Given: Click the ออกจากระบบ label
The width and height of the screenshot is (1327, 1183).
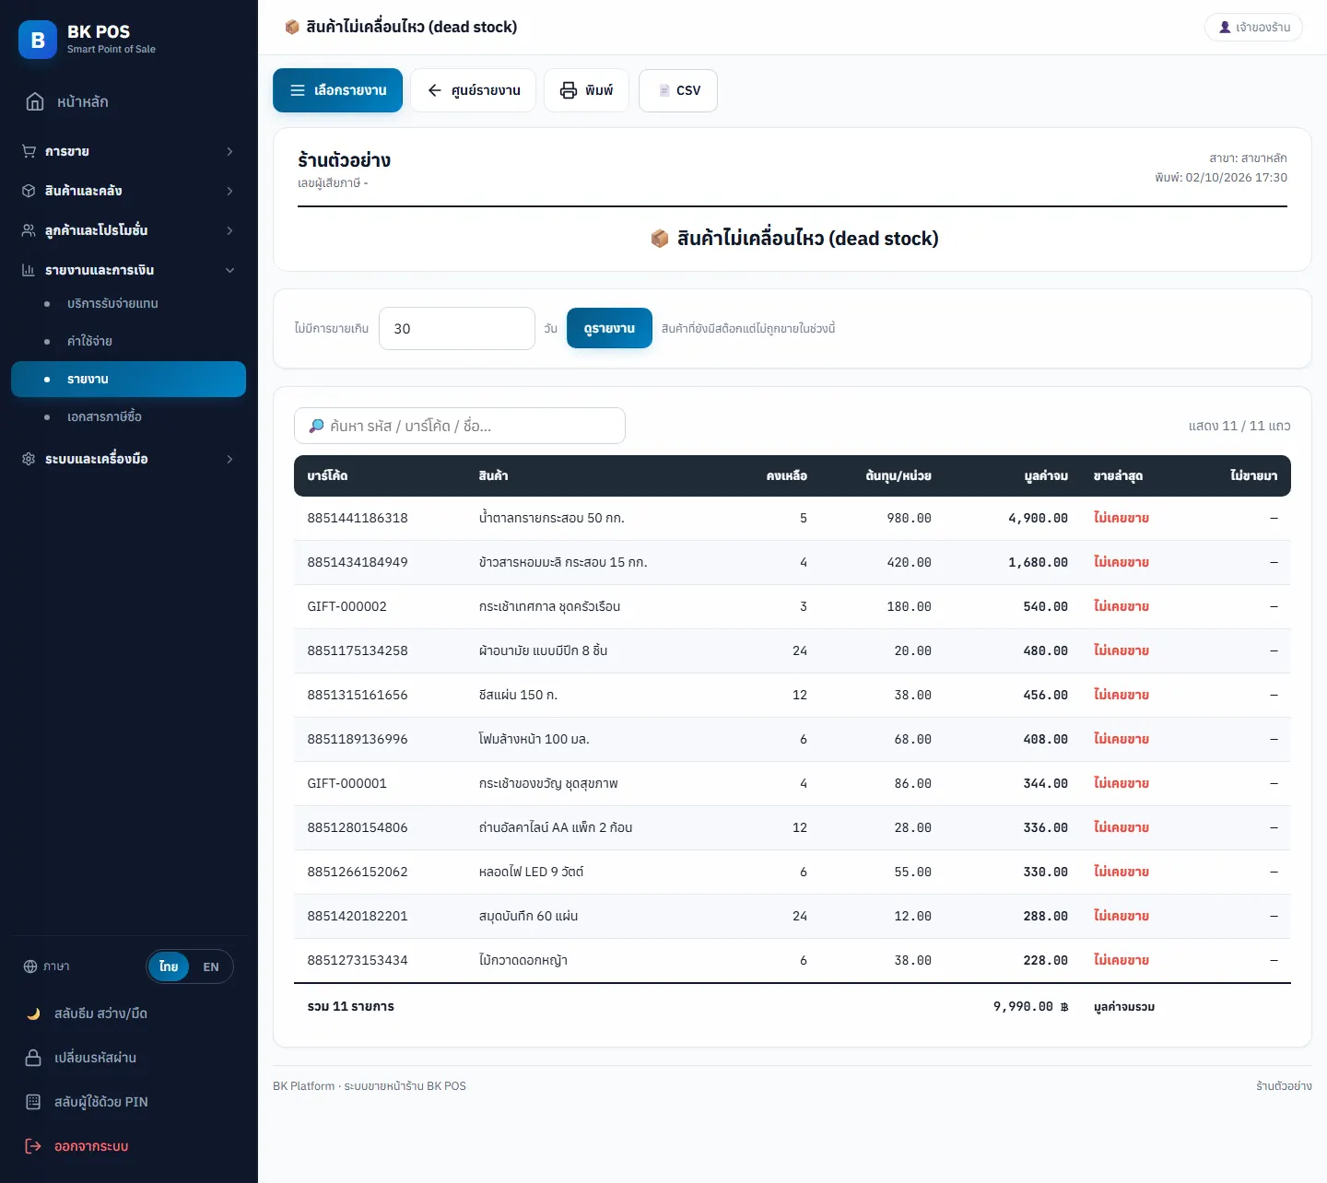Looking at the screenshot, I should (91, 1146).
